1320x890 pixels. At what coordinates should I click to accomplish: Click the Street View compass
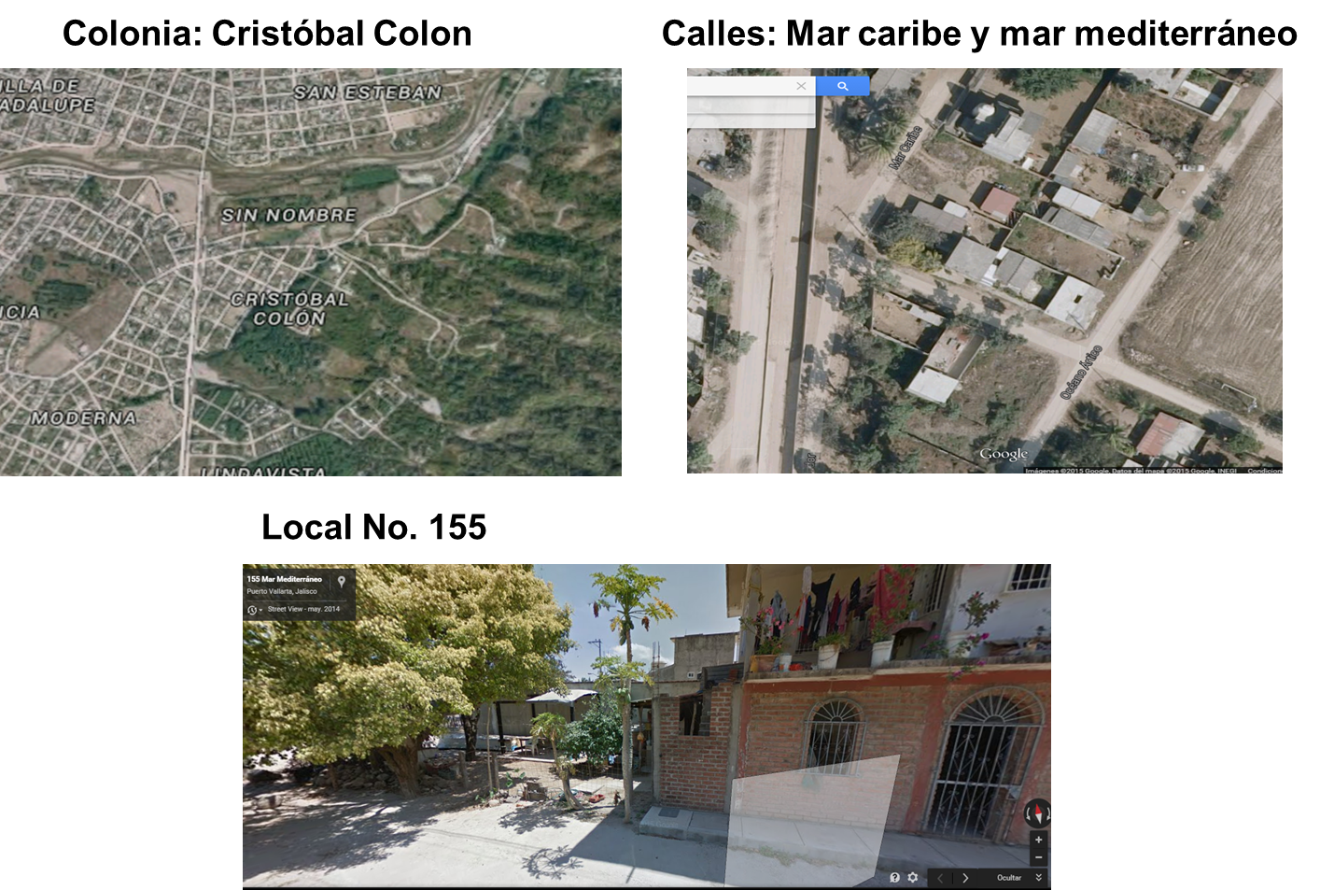coord(1038,812)
